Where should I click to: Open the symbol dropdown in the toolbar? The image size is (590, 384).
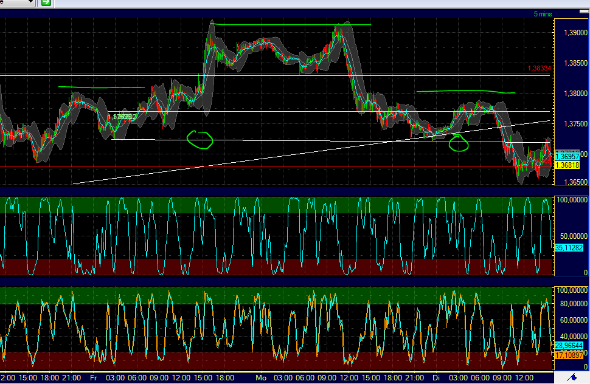click(15, 3)
